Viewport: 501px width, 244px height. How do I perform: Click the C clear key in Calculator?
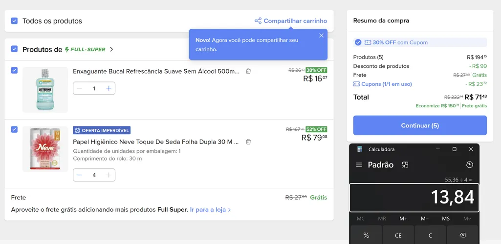pos(430,235)
